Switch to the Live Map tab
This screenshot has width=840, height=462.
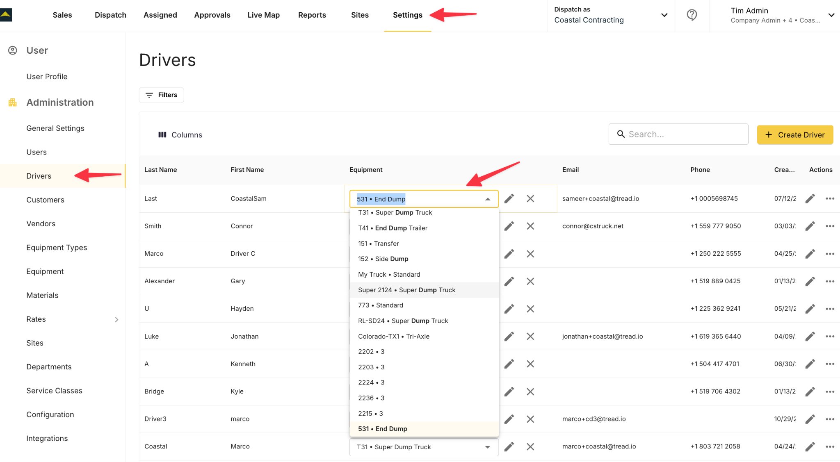point(263,15)
